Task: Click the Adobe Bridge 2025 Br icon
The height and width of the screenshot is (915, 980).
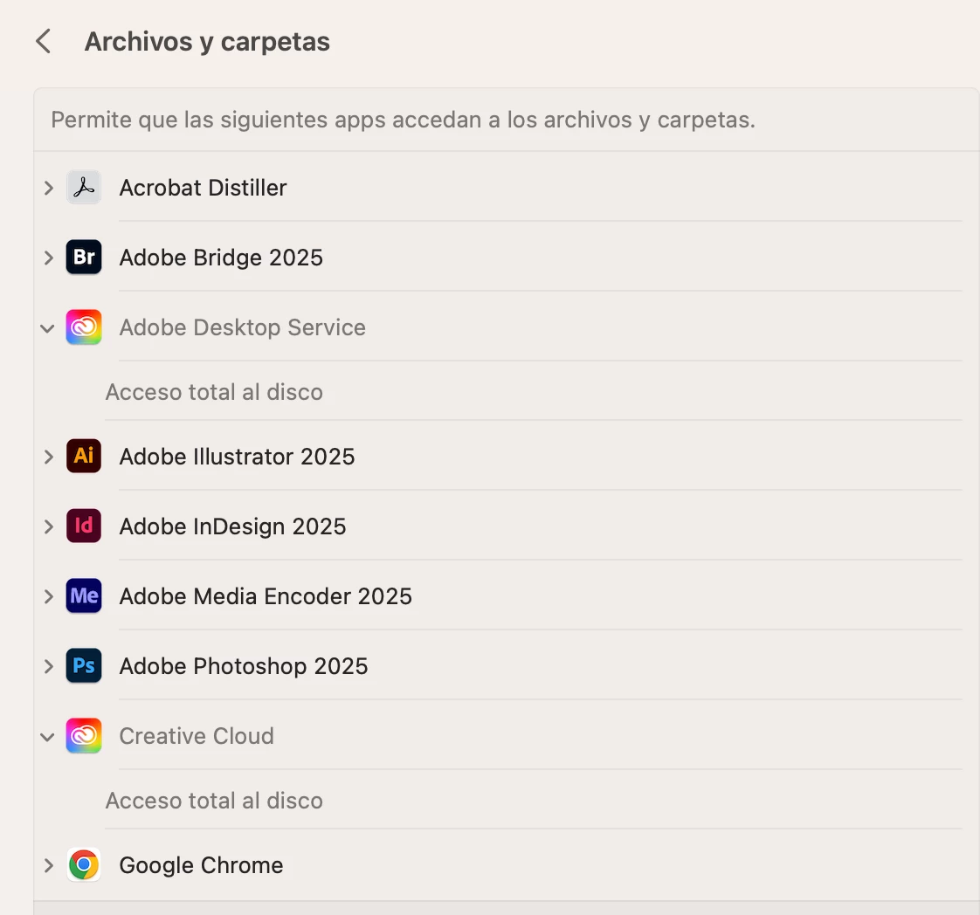Action: (84, 258)
